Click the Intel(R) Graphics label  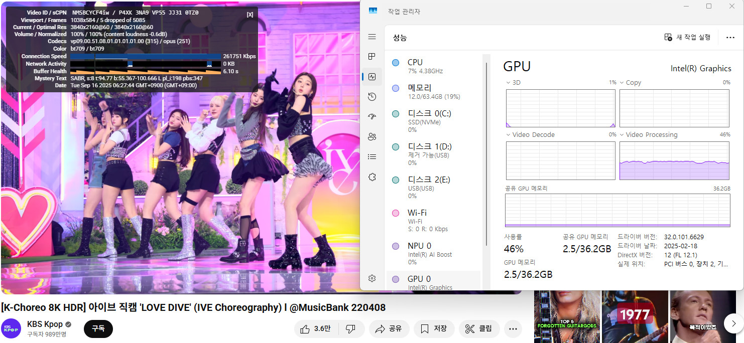click(x=701, y=68)
